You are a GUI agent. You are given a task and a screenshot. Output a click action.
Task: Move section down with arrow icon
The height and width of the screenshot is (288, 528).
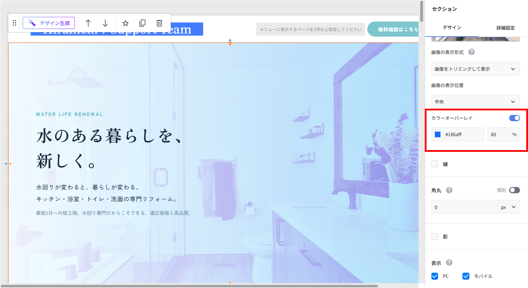(105, 23)
